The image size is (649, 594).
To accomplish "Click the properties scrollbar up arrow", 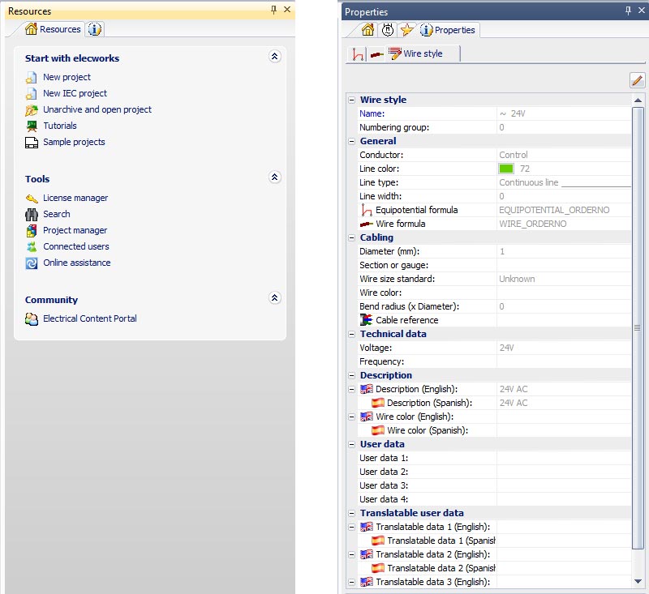I will [638, 100].
